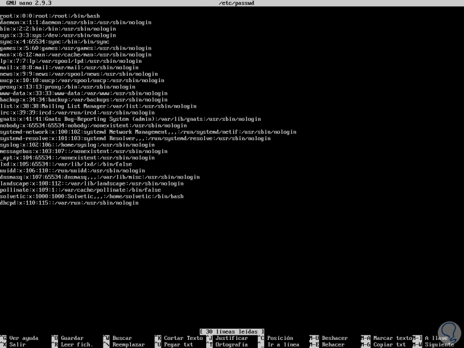Click the 'Ir a línea' shortcut label
464x348 pixels.
(x=283, y=344)
